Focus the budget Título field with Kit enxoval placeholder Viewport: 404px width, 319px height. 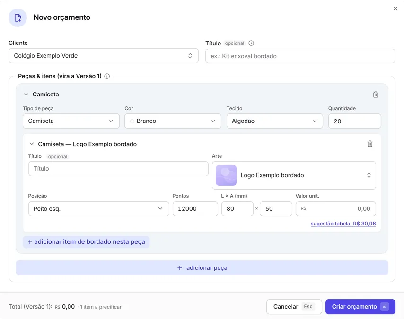[300, 56]
